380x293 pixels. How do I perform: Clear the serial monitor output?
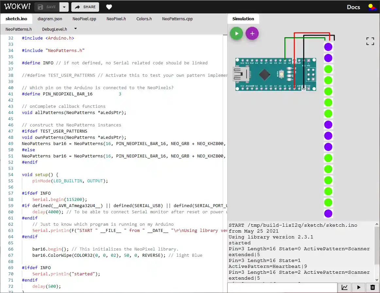click(x=372, y=287)
